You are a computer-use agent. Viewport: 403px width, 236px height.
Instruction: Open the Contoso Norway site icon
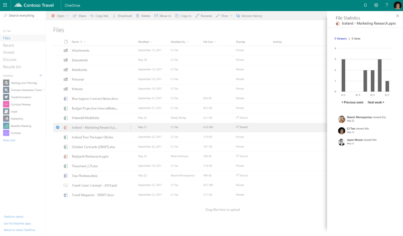click(6, 104)
